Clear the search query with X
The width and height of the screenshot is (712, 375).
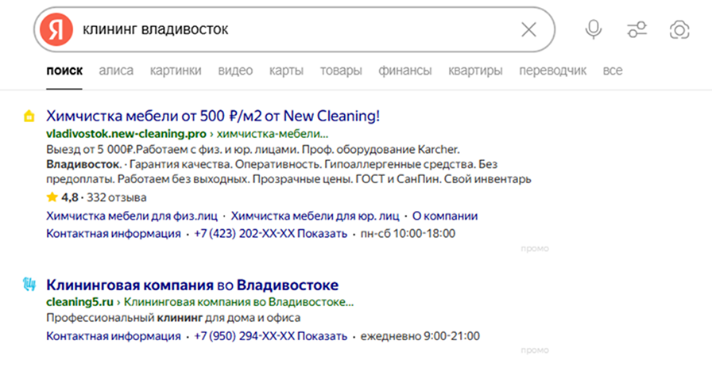click(528, 30)
